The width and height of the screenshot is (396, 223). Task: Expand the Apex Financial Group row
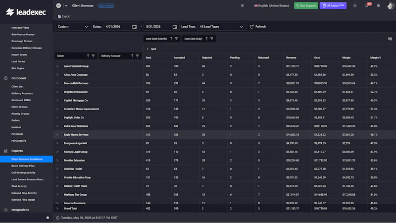point(57,66)
